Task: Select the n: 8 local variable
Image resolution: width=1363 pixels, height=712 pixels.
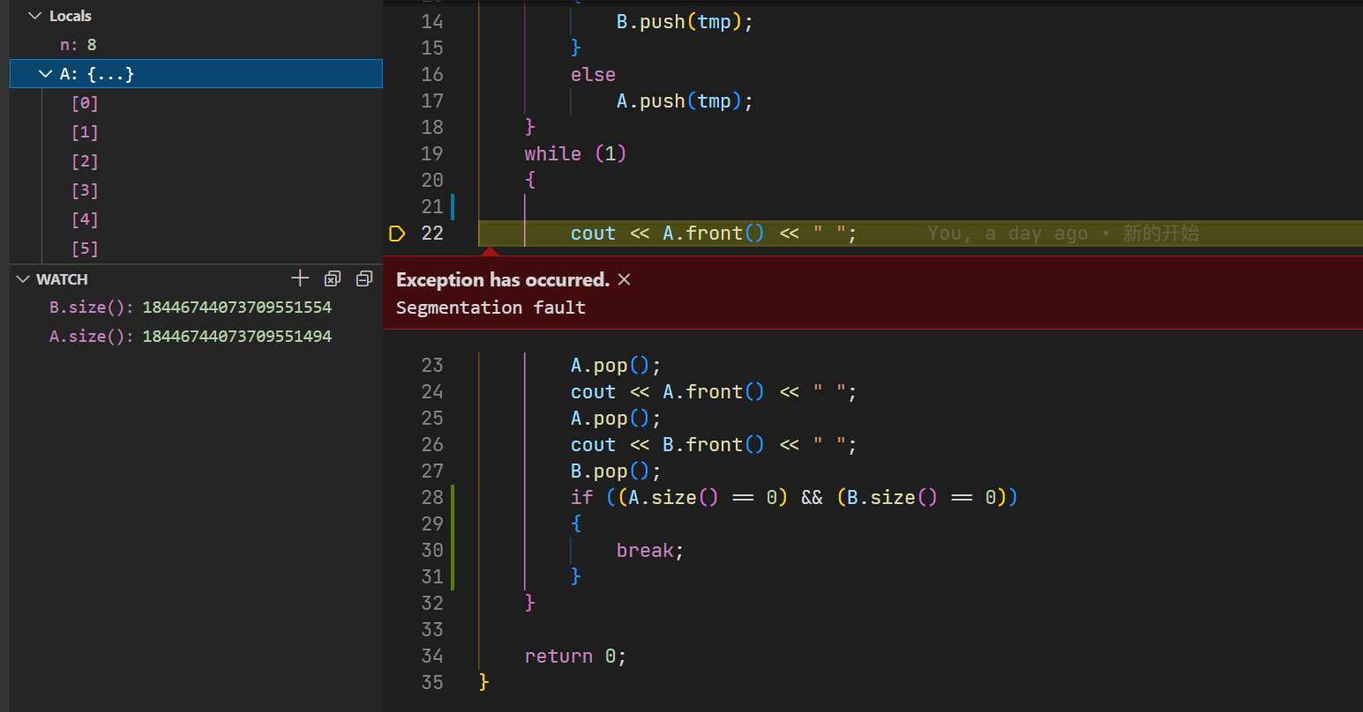Action: 196,45
